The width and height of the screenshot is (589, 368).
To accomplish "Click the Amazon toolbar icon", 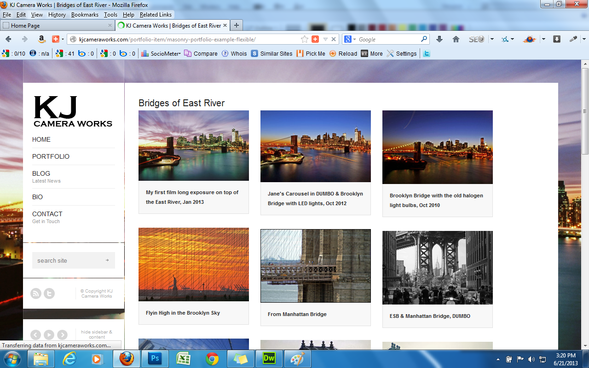I will pyautogui.click(x=41, y=39).
